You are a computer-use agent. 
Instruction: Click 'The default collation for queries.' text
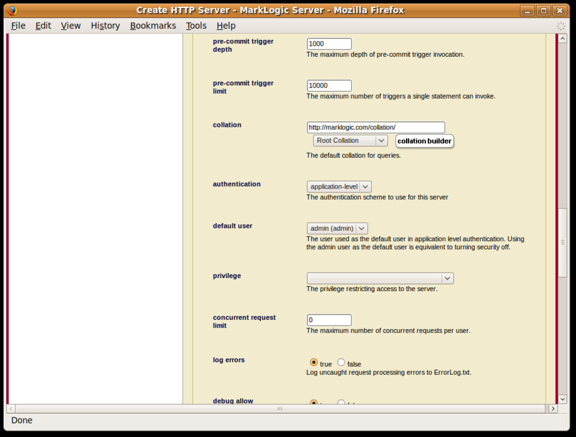(x=353, y=155)
